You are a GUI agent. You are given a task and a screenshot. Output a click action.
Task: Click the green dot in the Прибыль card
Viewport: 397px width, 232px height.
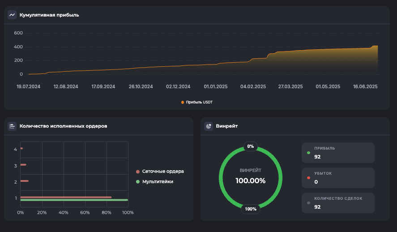pos(308,153)
